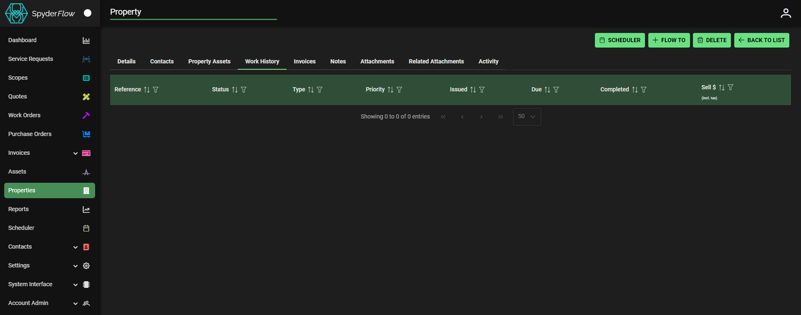Click the user profile icon
This screenshot has height=315, width=801.
point(786,13)
